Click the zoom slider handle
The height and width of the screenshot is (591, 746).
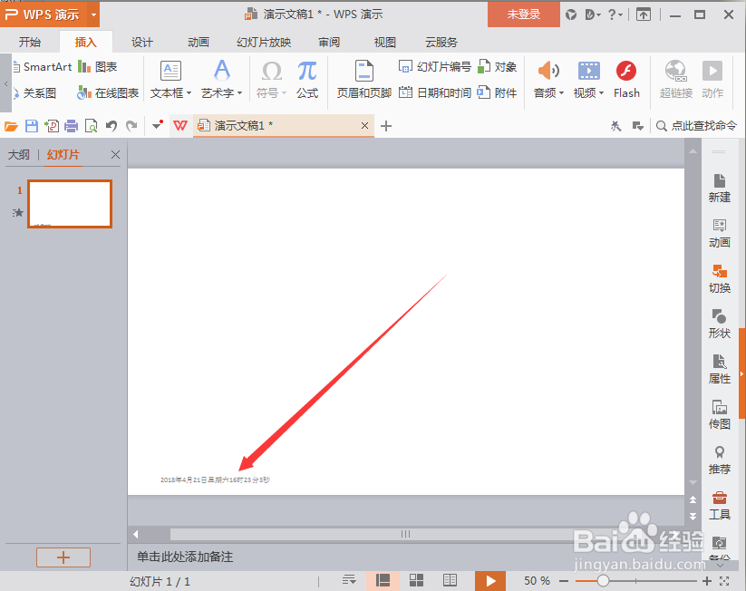click(603, 580)
